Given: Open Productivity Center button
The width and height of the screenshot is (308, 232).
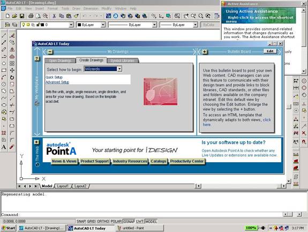Looking at the screenshot, I should click(187, 161).
